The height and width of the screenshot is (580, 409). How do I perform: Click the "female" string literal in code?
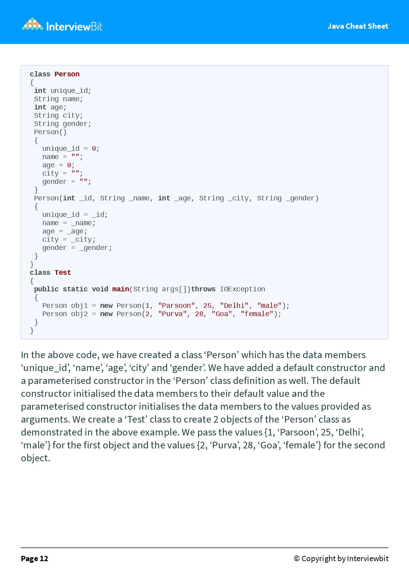pyautogui.click(x=257, y=314)
